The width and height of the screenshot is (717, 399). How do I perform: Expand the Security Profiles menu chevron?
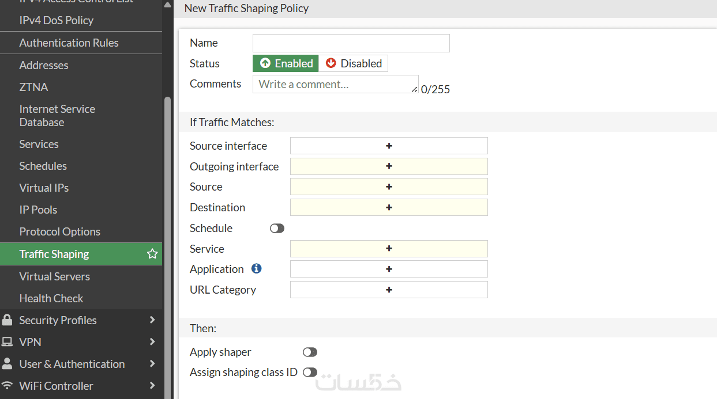pos(152,320)
